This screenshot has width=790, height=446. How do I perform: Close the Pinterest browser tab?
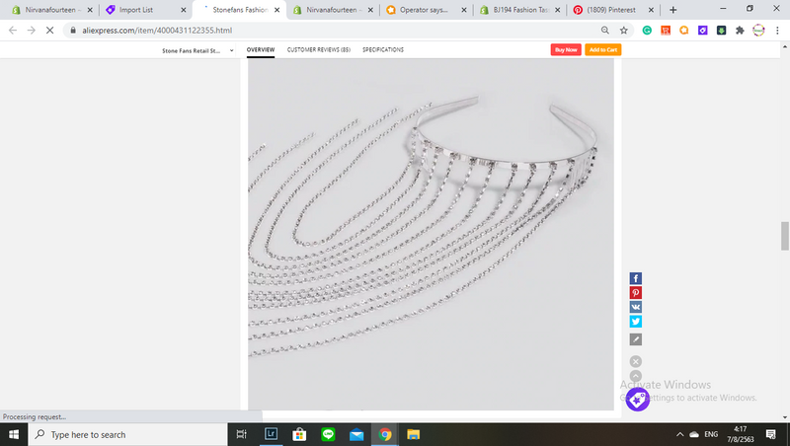pos(651,10)
